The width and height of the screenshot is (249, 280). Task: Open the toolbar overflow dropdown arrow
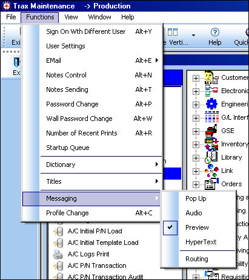pos(193,35)
